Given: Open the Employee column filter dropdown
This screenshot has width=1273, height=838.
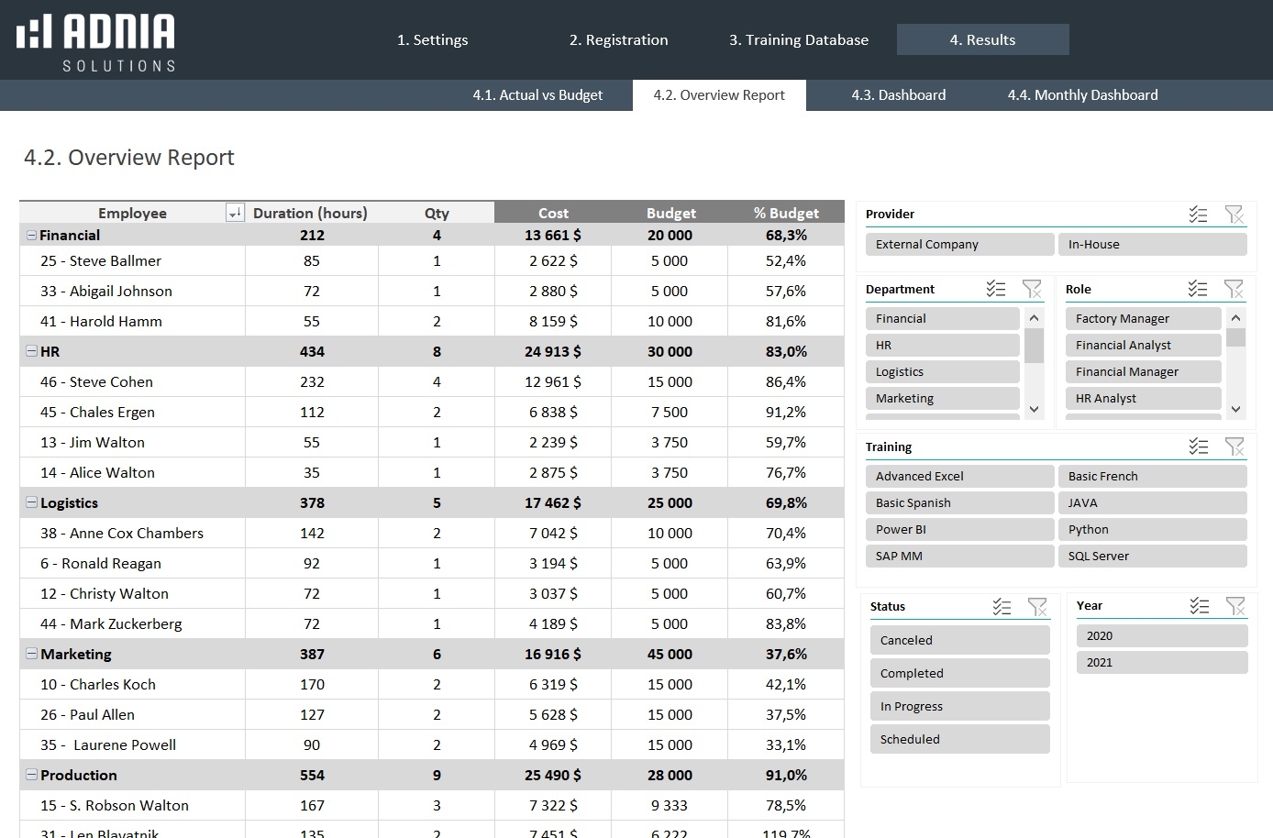Looking at the screenshot, I should (x=235, y=212).
